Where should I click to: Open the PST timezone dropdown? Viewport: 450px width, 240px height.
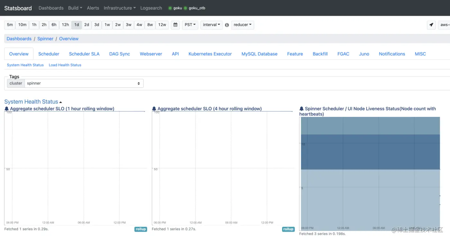coord(190,25)
